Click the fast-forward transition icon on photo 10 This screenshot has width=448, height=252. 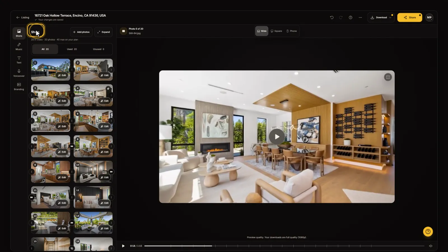tap(111, 172)
